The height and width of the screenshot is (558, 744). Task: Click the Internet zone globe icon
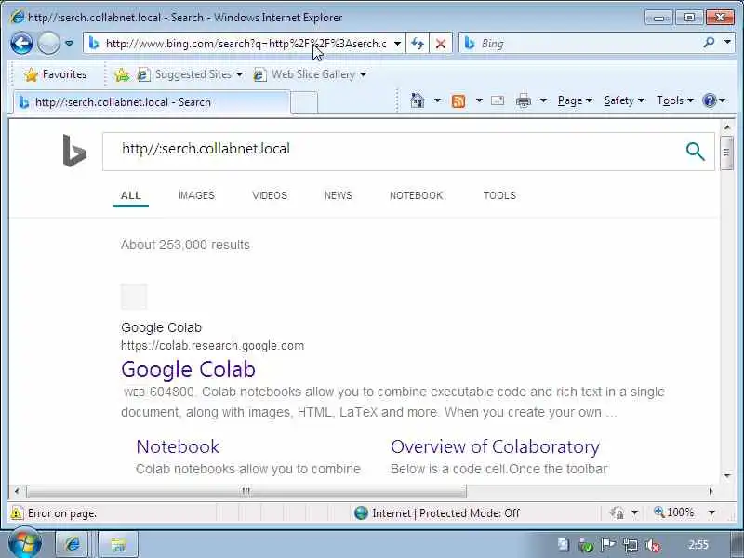point(361,513)
